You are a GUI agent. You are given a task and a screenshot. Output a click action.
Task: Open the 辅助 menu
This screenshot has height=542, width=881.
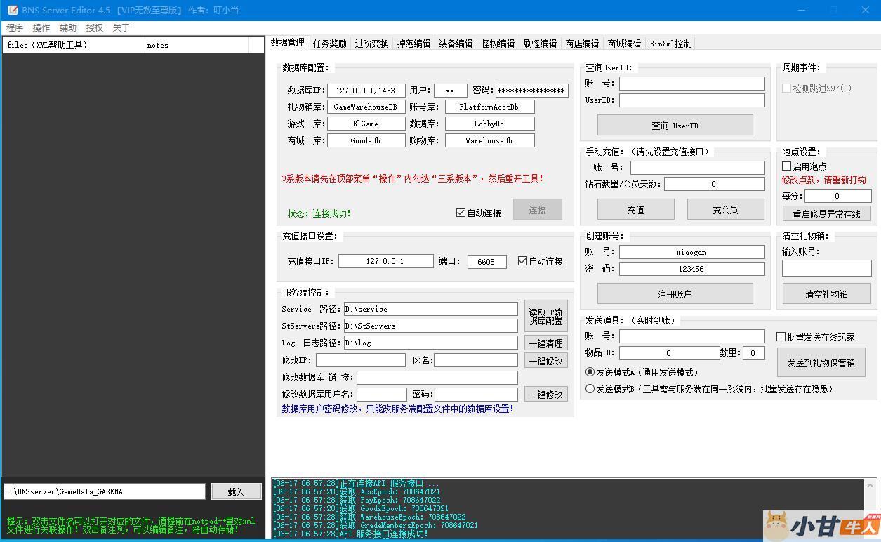click(x=68, y=28)
